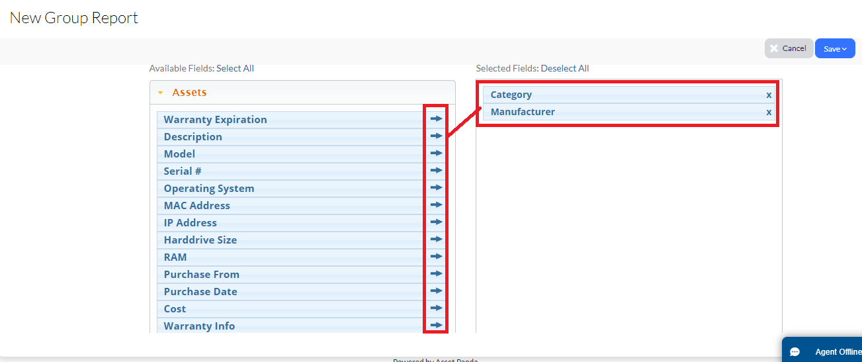Select the MAC Address field label
Viewport: 862px width, 362px height.
click(x=197, y=206)
